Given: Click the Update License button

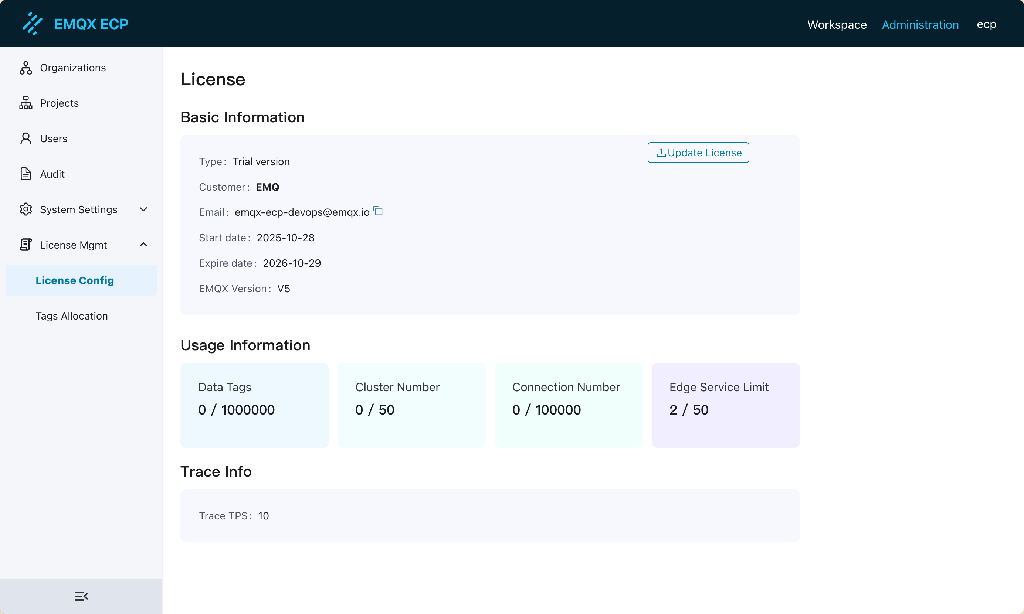Looking at the screenshot, I should 698,152.
